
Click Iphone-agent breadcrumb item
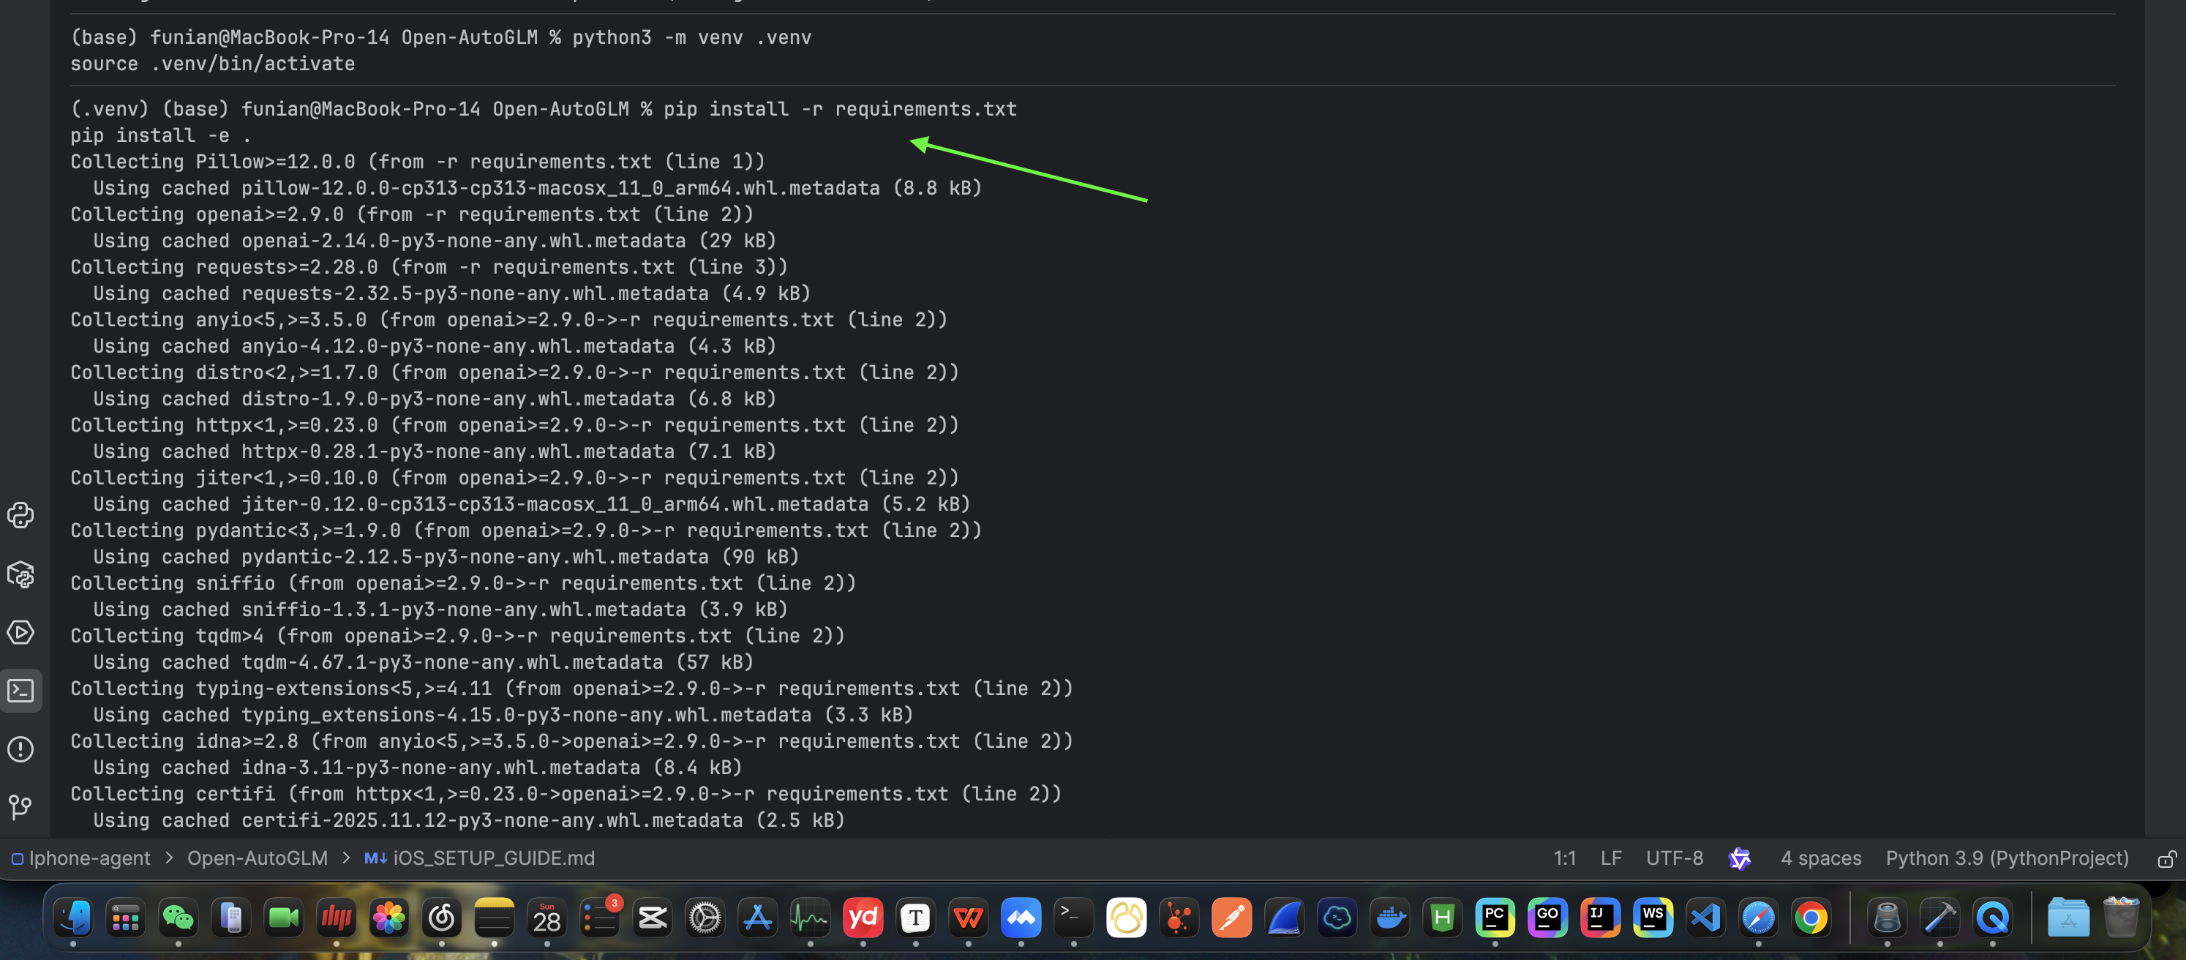pos(89,858)
